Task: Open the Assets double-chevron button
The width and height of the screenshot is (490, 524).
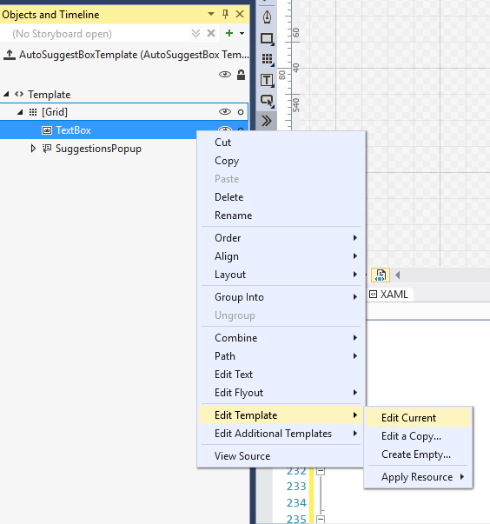Action: coord(266,121)
